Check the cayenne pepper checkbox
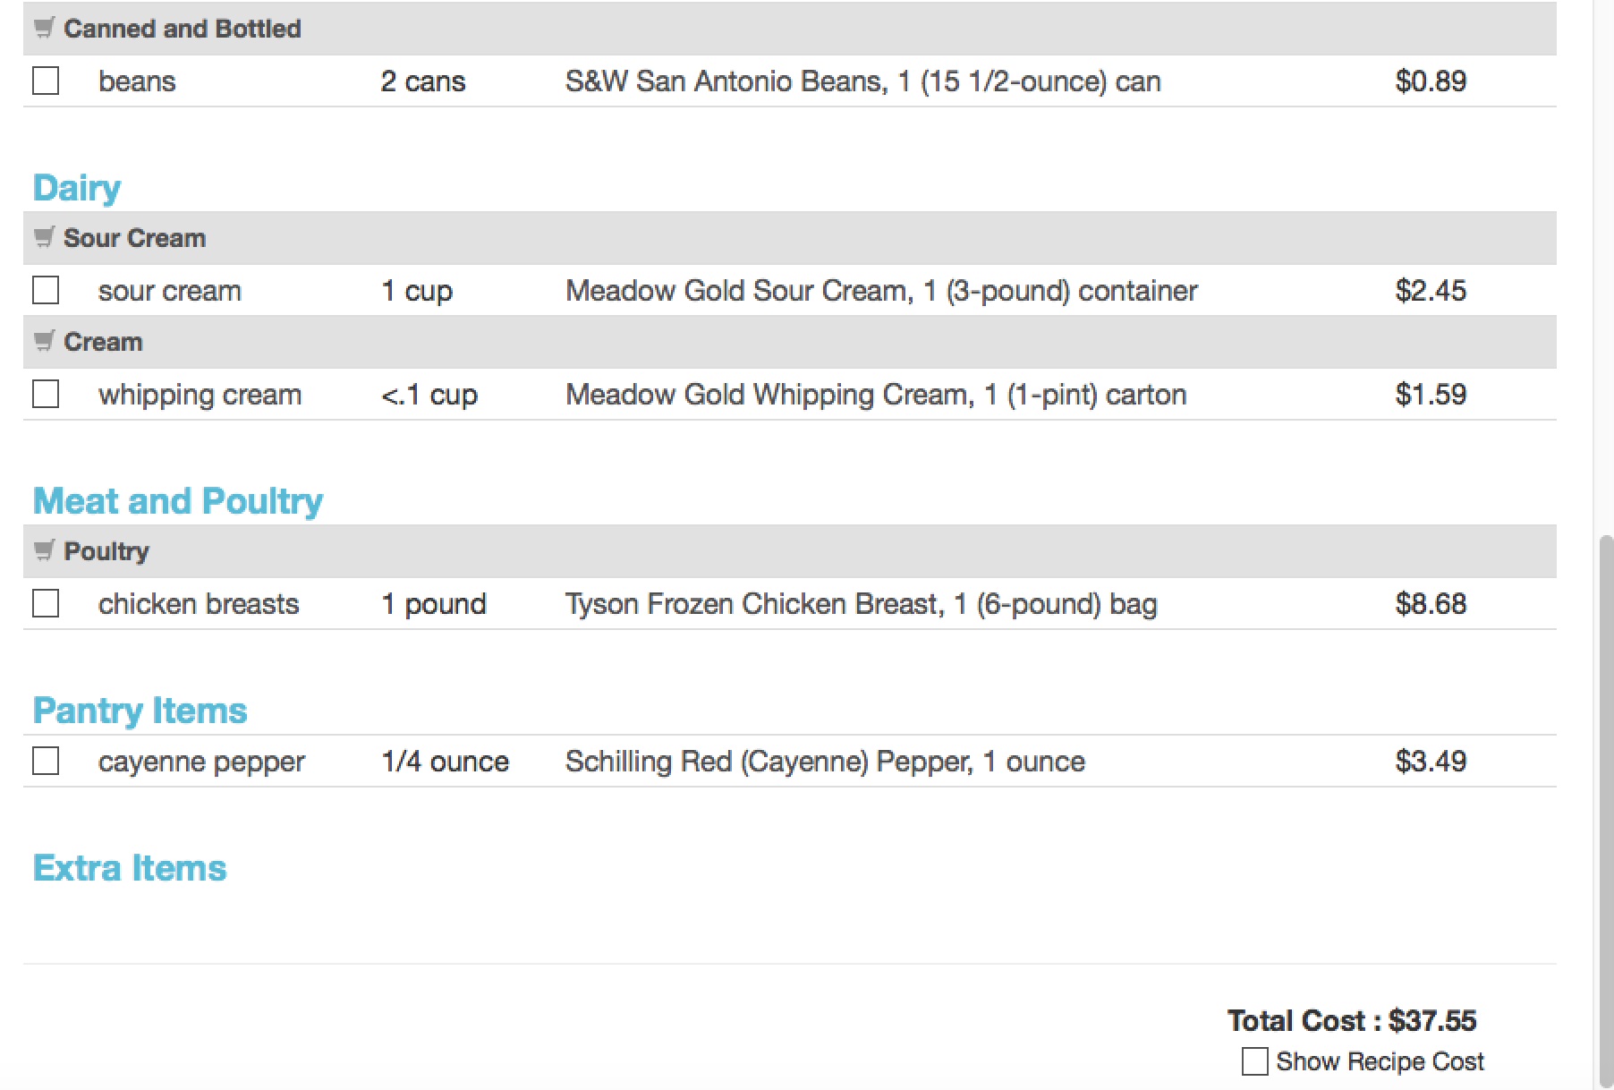 tap(46, 761)
